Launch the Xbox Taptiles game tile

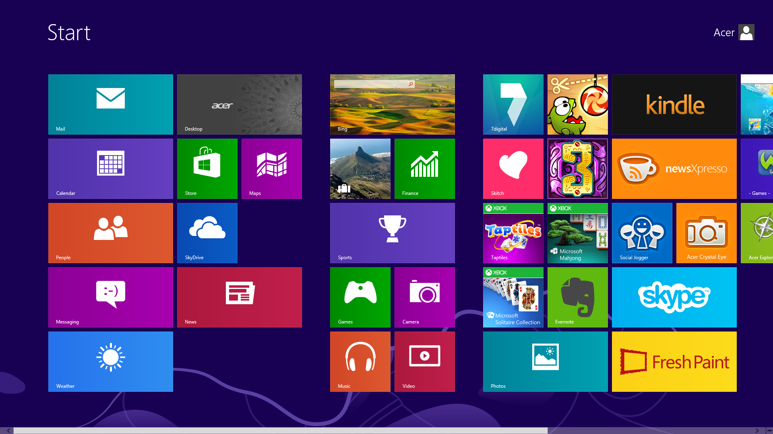click(x=513, y=233)
